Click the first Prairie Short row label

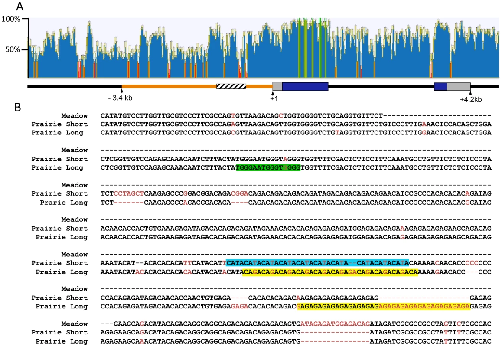click(59, 124)
